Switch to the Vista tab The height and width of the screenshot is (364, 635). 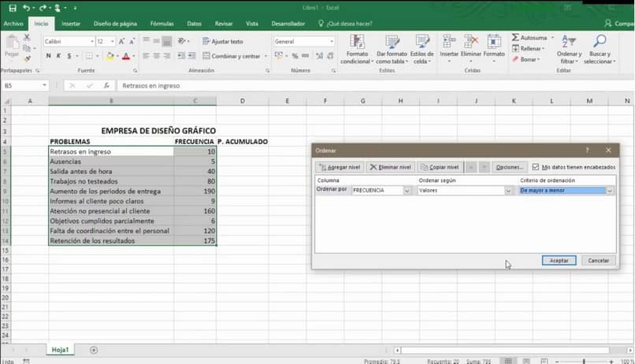click(252, 24)
